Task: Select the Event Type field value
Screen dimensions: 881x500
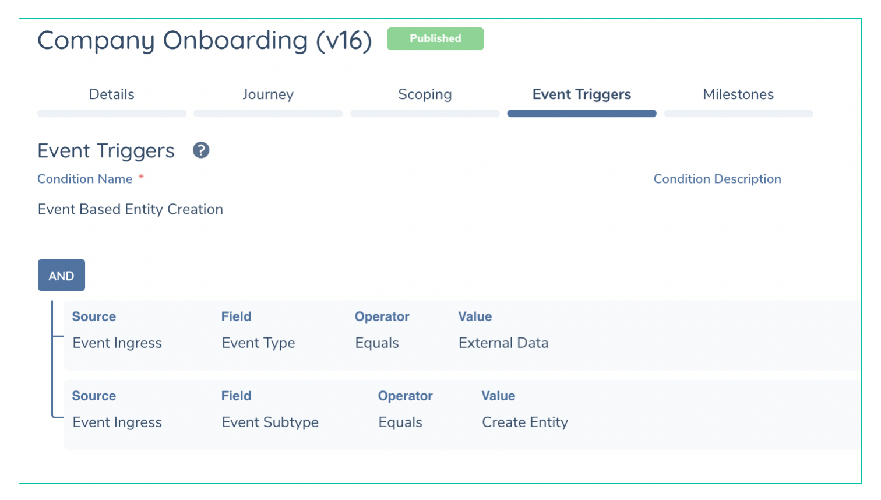Action: (258, 343)
